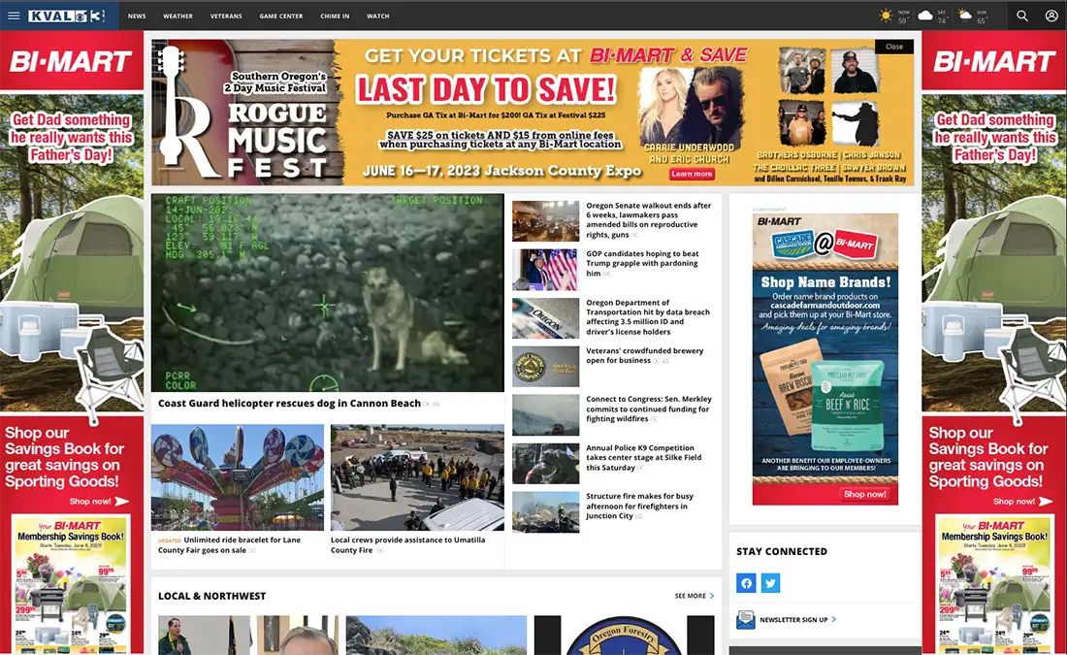Screen dimensions: 1067x655
Task: Click Carrie Underwood and Eric Church photo
Action: pos(690,109)
